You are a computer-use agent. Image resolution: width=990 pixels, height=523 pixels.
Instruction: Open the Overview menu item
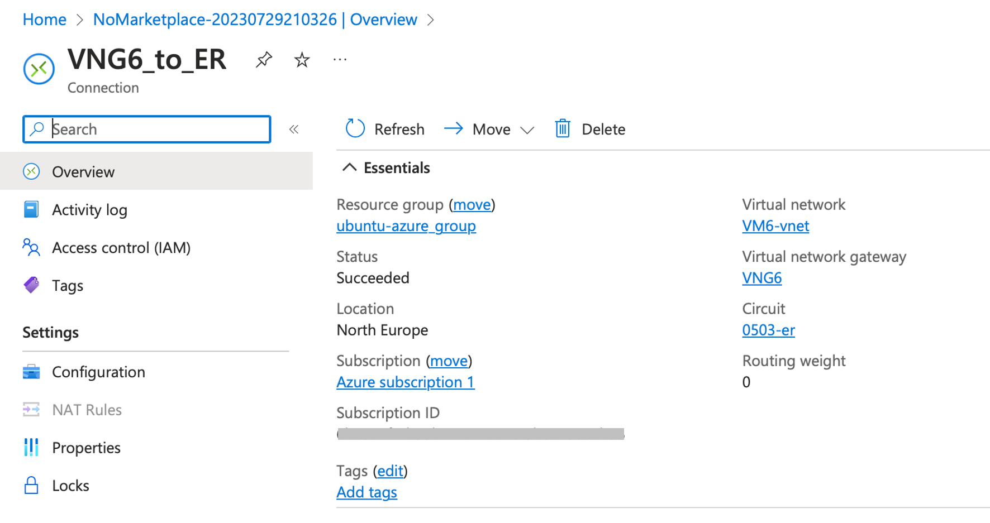click(x=156, y=171)
